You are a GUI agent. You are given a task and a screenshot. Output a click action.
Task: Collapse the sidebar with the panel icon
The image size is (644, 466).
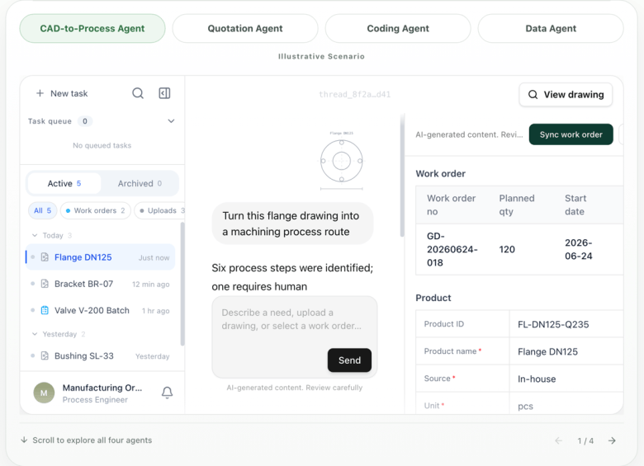click(164, 93)
